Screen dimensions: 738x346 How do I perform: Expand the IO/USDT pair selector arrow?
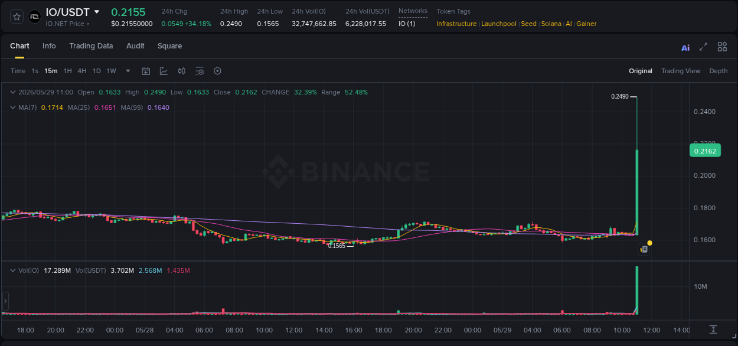click(97, 12)
